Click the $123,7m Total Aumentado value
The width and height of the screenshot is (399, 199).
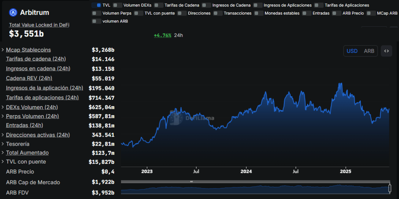click(x=103, y=153)
